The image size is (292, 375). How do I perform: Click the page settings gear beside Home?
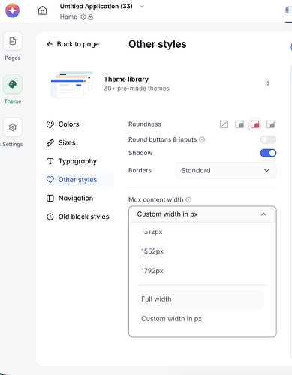(x=83, y=16)
